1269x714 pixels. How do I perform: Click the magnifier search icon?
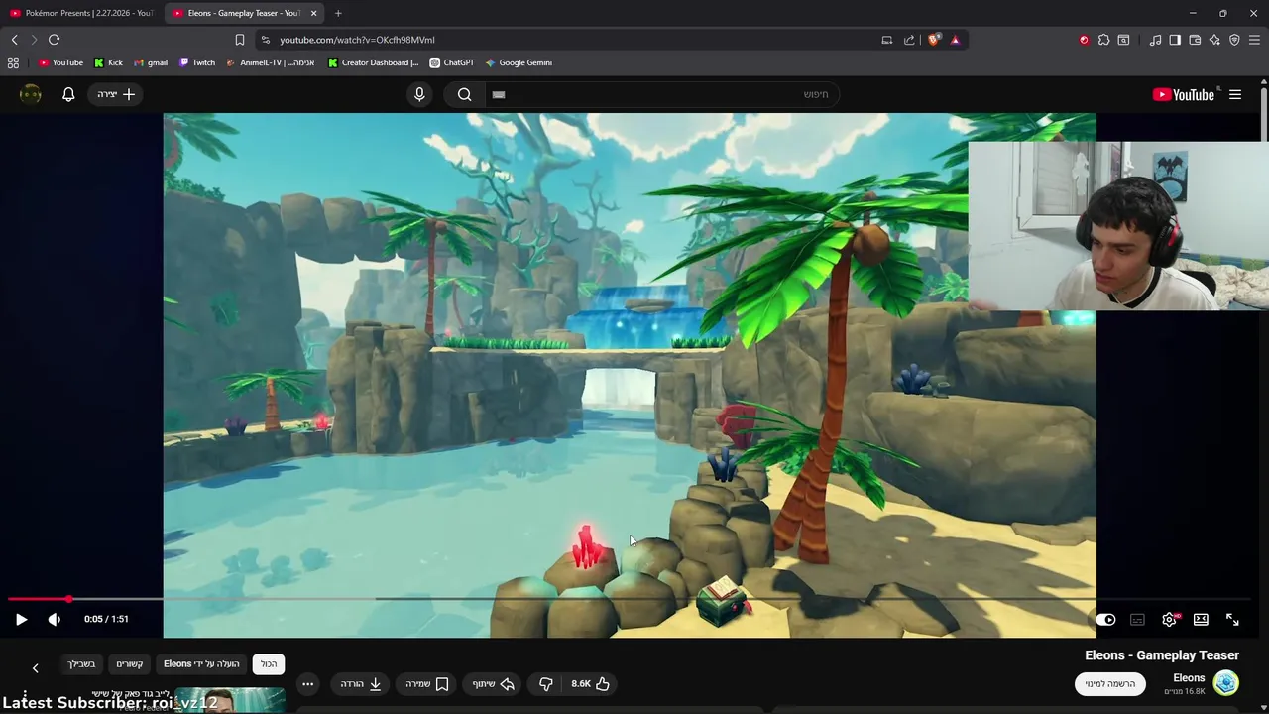tap(464, 94)
